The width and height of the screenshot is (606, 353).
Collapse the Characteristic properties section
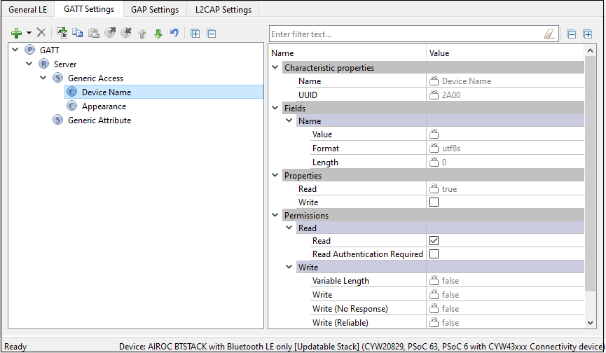275,68
